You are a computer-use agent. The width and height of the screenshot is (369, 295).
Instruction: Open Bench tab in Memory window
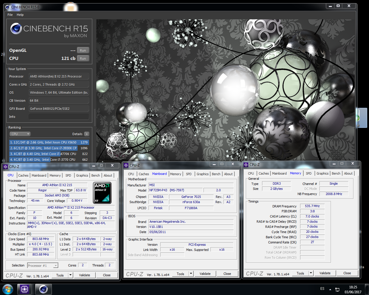[x=336, y=173]
